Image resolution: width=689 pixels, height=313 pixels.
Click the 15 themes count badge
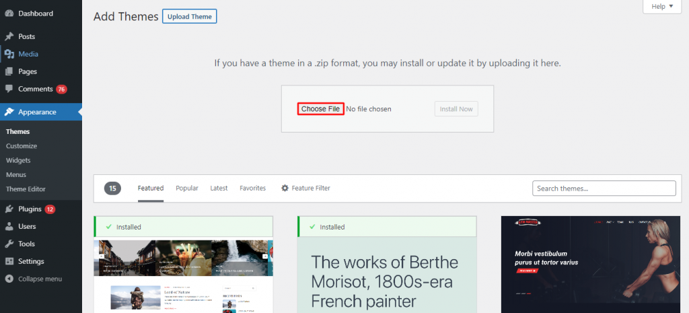tap(112, 188)
